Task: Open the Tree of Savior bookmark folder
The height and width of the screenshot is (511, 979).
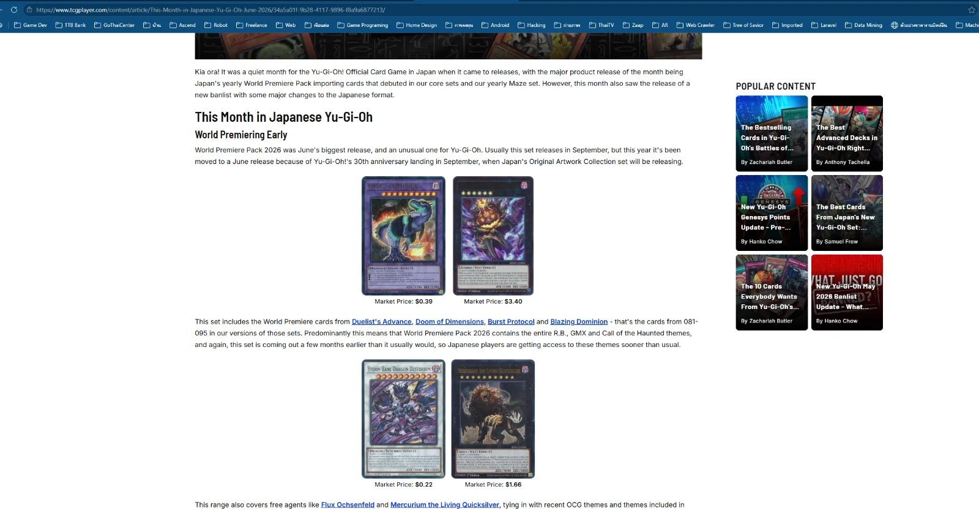Action: (743, 25)
